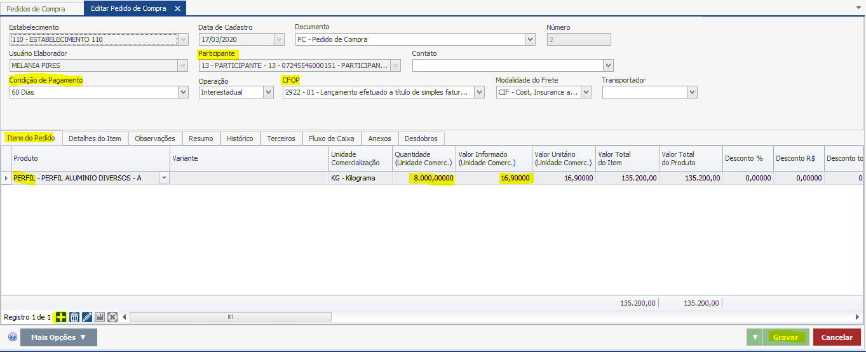Image resolution: width=866 pixels, height=352 pixels.
Task: Switch to the Detalhes do Item tab
Action: tap(95, 139)
